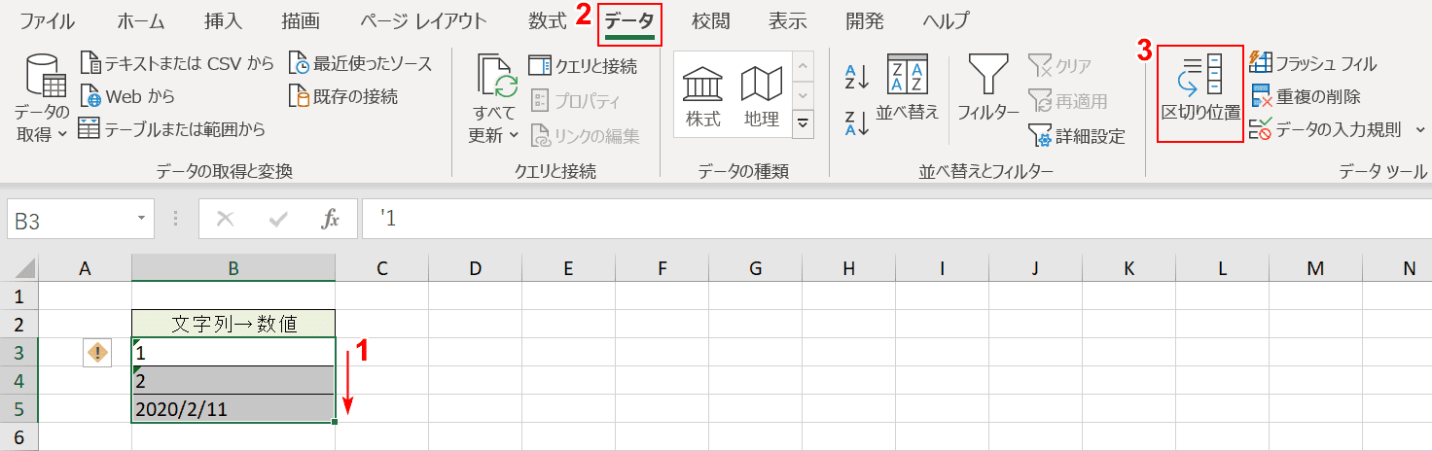This screenshot has height=451, width=1432.
Task: Click テキストまたは CSV から import
Action: coord(178,64)
